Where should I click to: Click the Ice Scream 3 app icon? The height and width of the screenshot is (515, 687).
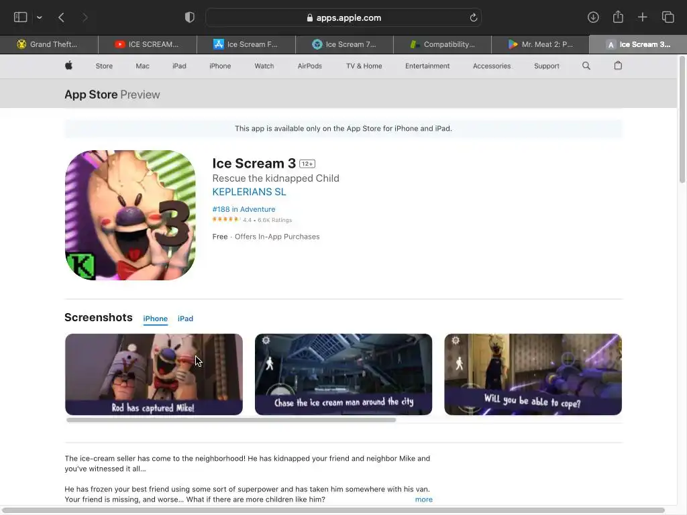click(130, 215)
